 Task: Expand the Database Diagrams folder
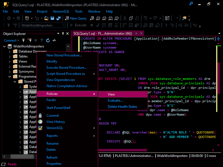(x=9, y=51)
